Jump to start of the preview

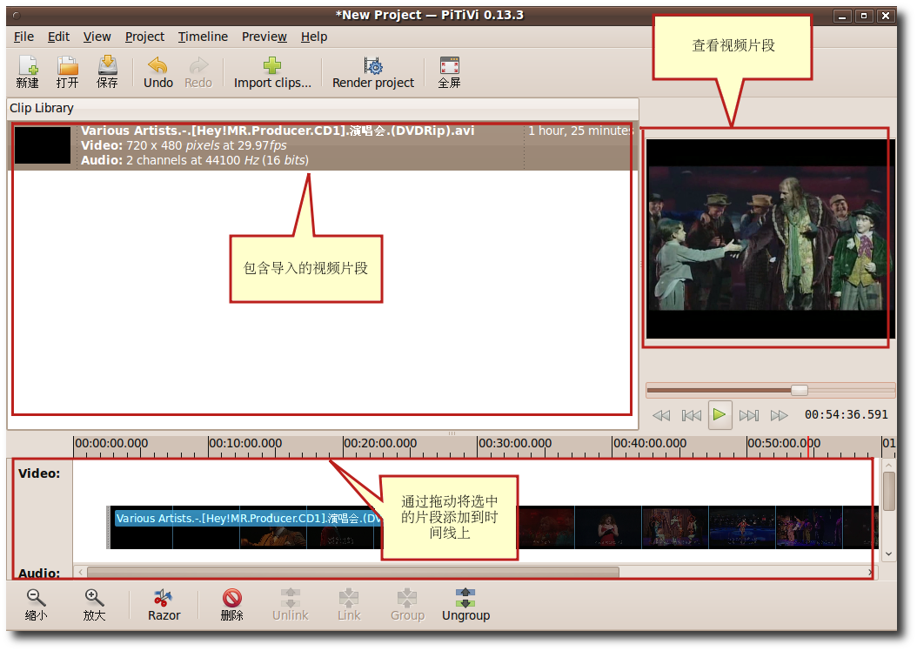click(x=692, y=415)
